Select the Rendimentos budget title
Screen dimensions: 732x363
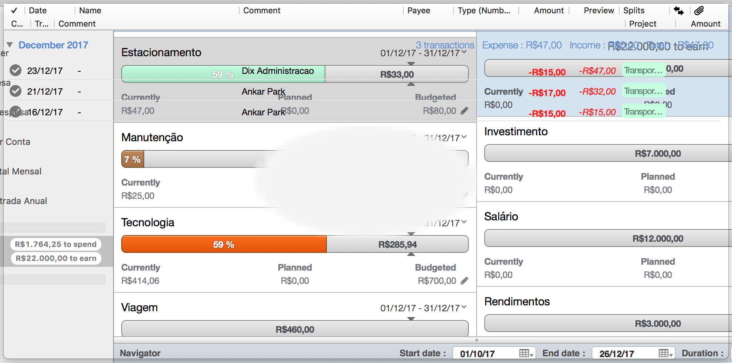click(517, 301)
